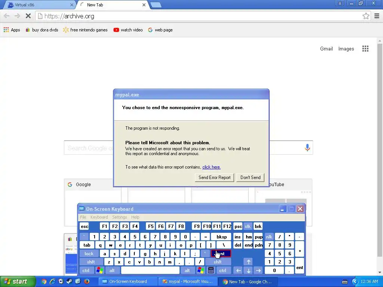Open the Windows start menu
The height and width of the screenshot is (287, 383).
tap(17, 281)
